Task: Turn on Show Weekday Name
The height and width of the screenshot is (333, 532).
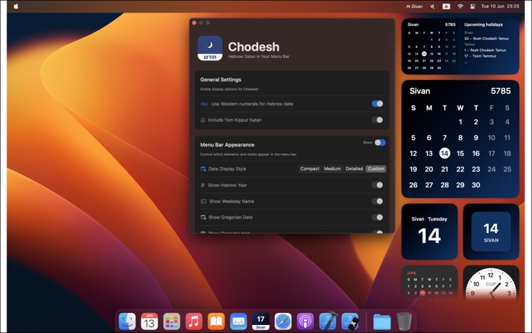Action: coord(377,201)
